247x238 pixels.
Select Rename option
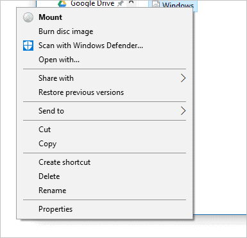point(105,191)
